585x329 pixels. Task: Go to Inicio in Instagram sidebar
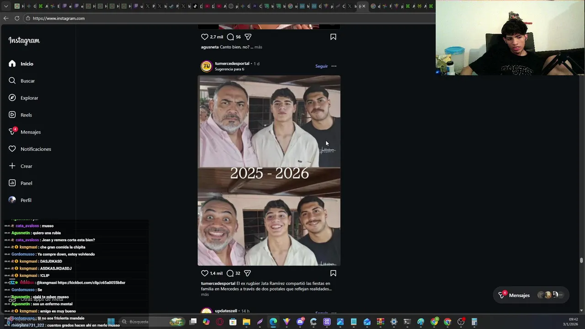point(21,64)
